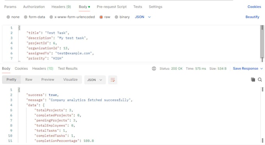Viewport: 265px width, 145px height.
Task: Select the none body type radio
Action: point(8,17)
